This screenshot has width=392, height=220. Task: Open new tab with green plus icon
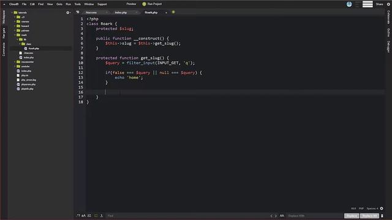click(173, 12)
